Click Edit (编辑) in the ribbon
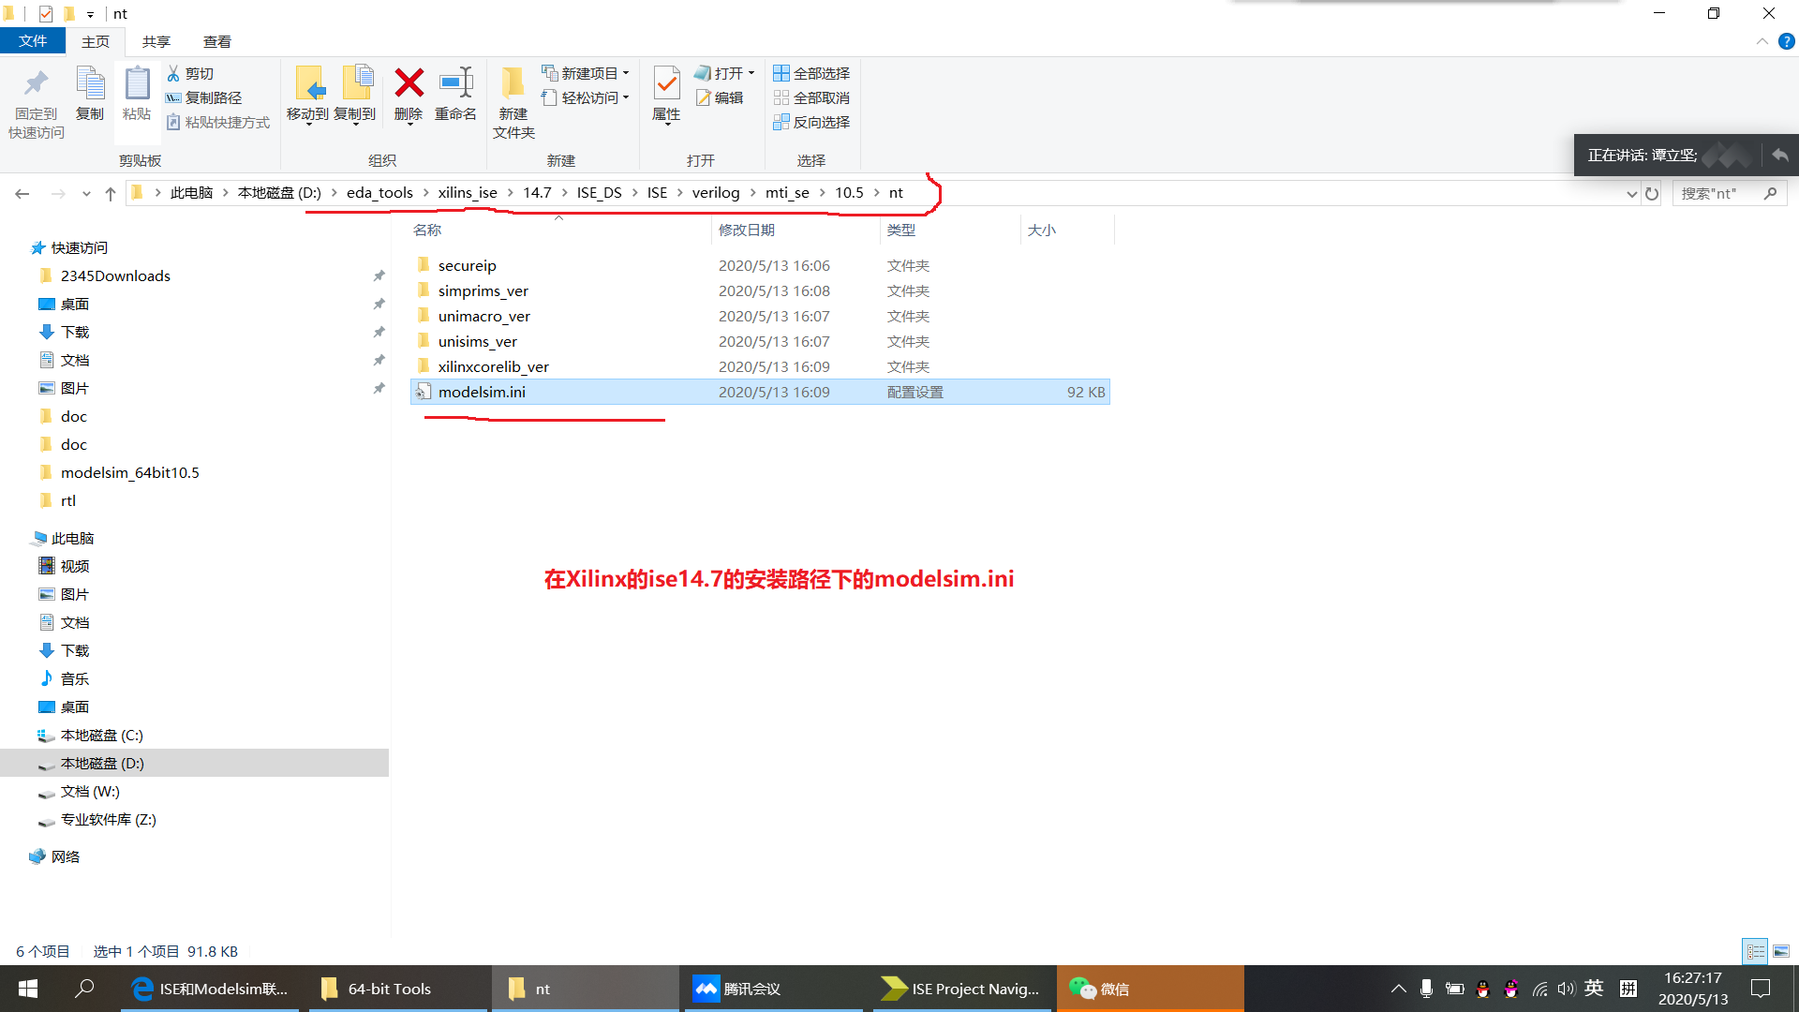Viewport: 1799px width, 1012px height. point(720,97)
